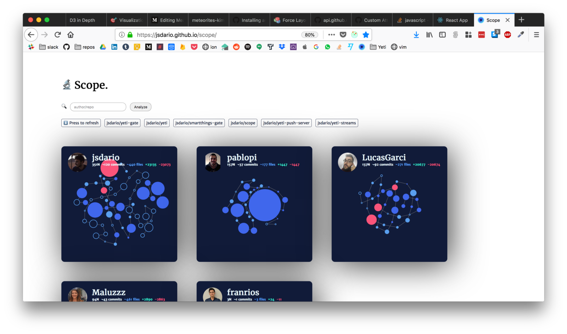This screenshot has height=334, width=567.
Task: Open page actions three-dot menu
Action: pyautogui.click(x=331, y=35)
